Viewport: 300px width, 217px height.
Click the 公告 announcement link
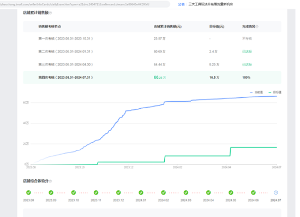[181, 4]
